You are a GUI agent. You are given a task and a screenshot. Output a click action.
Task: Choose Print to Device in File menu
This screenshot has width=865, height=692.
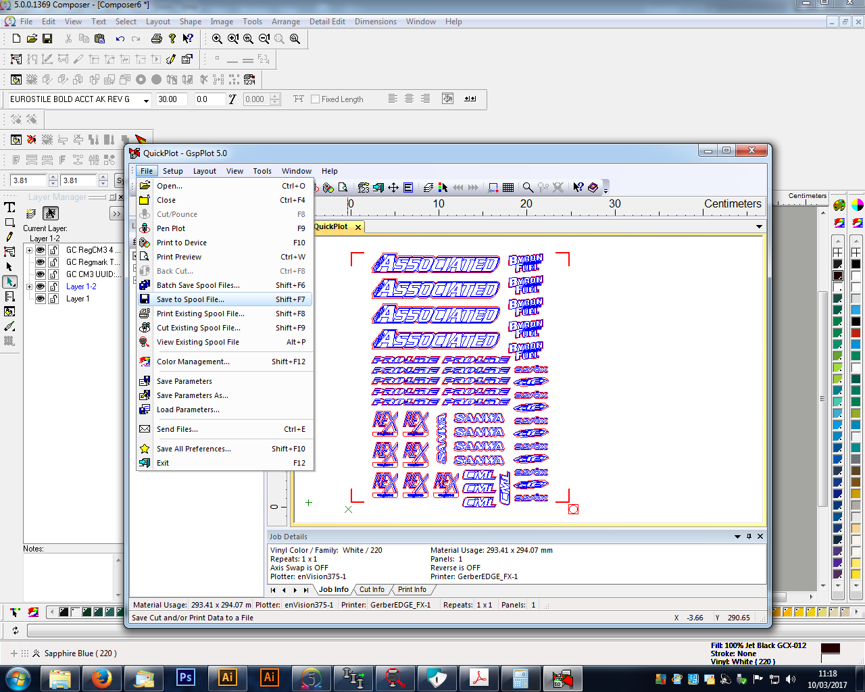pyautogui.click(x=224, y=243)
